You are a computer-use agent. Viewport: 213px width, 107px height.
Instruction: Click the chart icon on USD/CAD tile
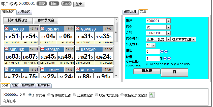(78, 49)
